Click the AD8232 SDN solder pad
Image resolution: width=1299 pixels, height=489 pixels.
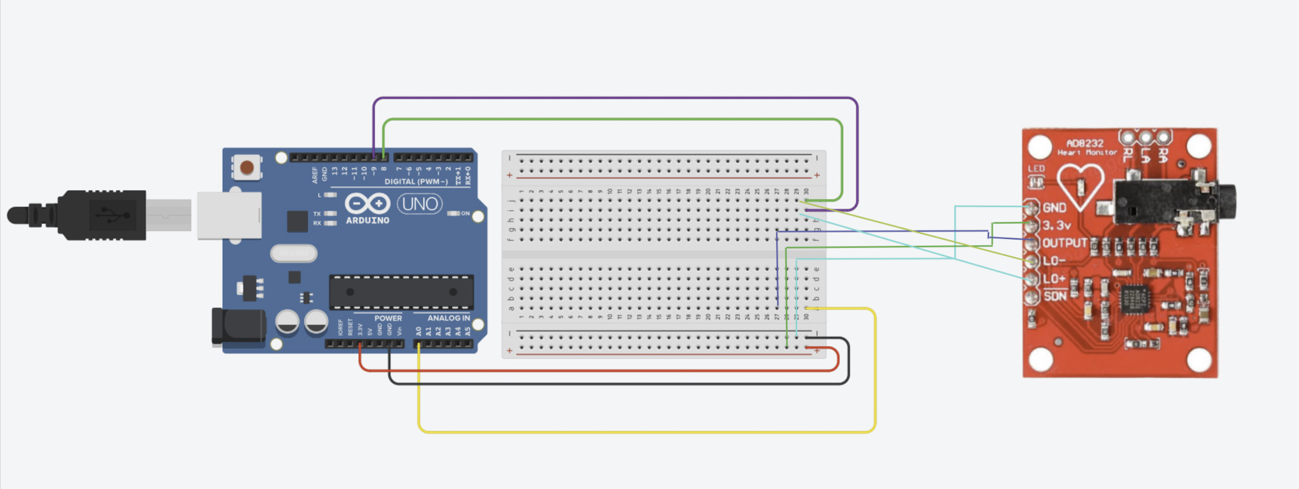(x=1031, y=297)
